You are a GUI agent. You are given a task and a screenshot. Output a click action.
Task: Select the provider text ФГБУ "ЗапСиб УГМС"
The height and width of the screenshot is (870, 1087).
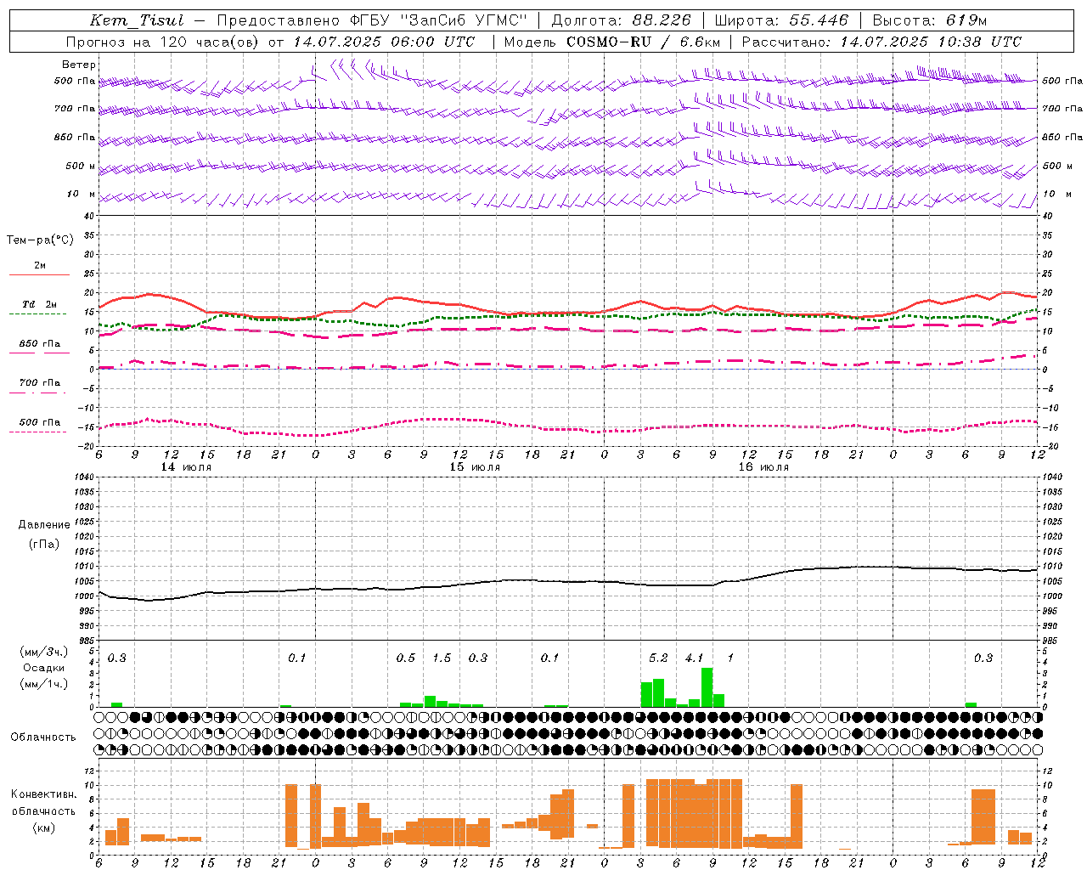click(x=439, y=20)
